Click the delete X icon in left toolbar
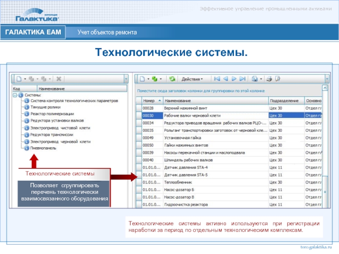The height and width of the screenshot is (254, 339). coord(58,79)
